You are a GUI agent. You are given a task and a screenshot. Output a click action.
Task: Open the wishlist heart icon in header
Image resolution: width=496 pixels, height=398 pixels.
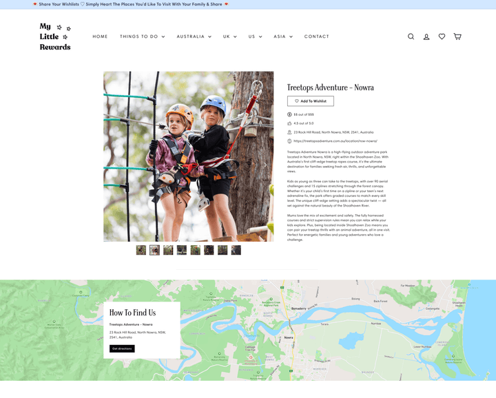point(442,36)
